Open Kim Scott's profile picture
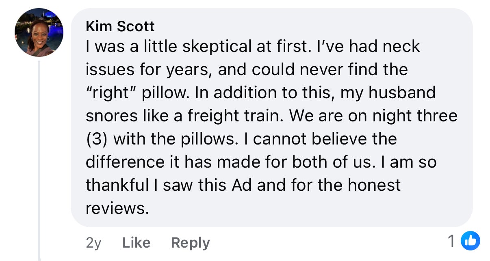This screenshot has width=490, height=261. (39, 32)
